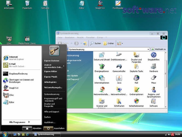Open the Maus settings icon

tap(154, 79)
